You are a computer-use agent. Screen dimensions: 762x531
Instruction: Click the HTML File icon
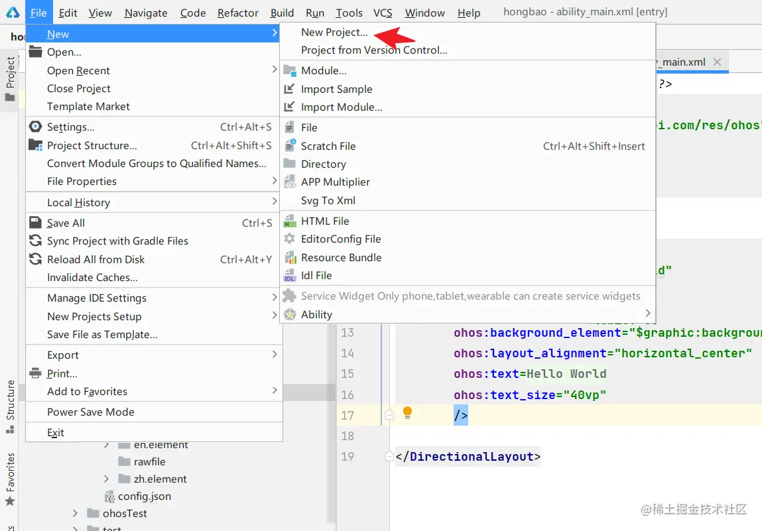pos(290,221)
